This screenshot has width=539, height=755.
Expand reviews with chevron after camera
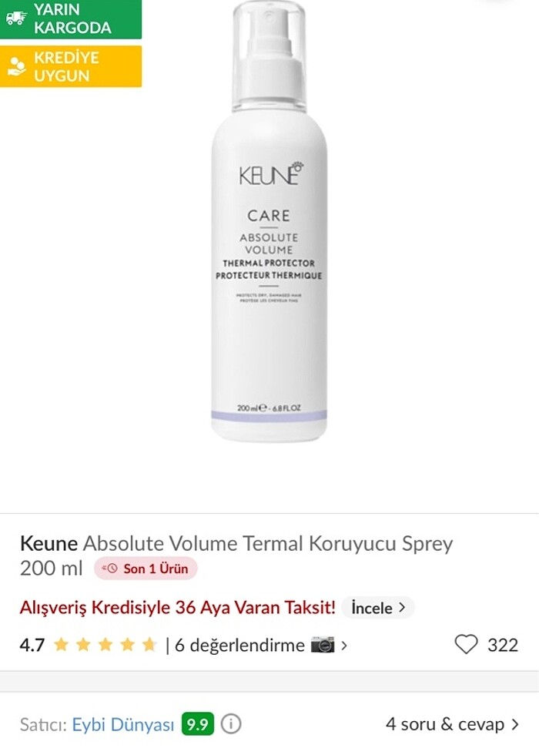[x=344, y=645]
